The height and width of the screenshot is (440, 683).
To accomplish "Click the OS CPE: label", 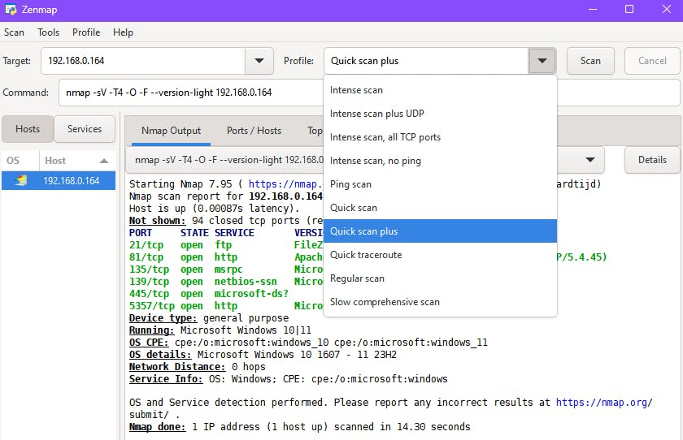I will pyautogui.click(x=149, y=343).
